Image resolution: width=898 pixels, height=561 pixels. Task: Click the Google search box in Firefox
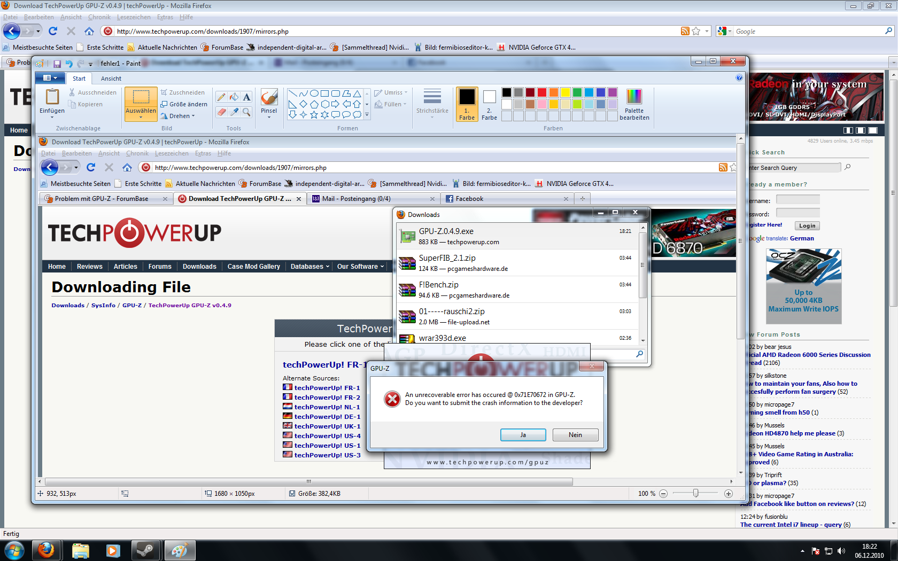[x=809, y=32]
